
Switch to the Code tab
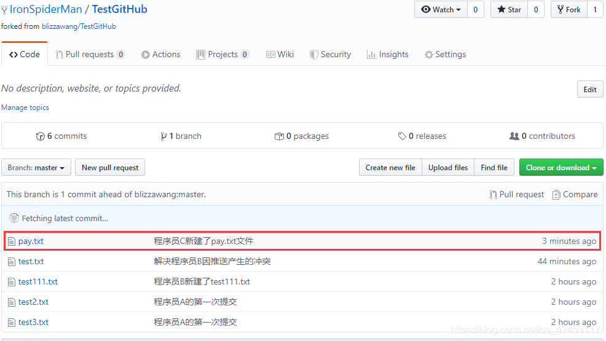25,55
